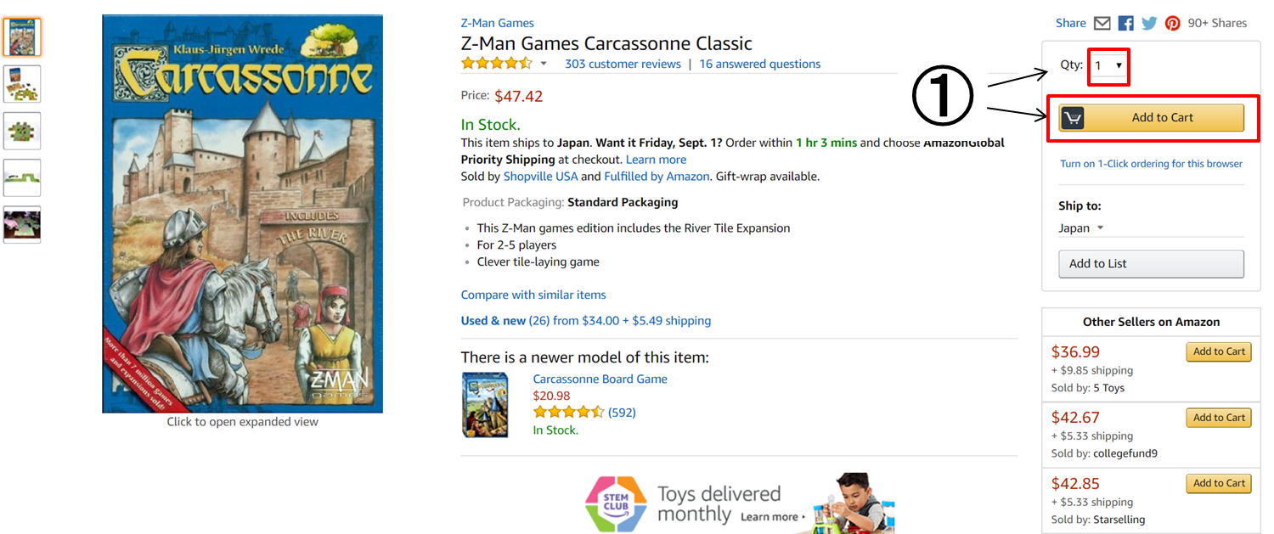
Task: Click the yellow Add to Cart button
Action: coord(1152,118)
